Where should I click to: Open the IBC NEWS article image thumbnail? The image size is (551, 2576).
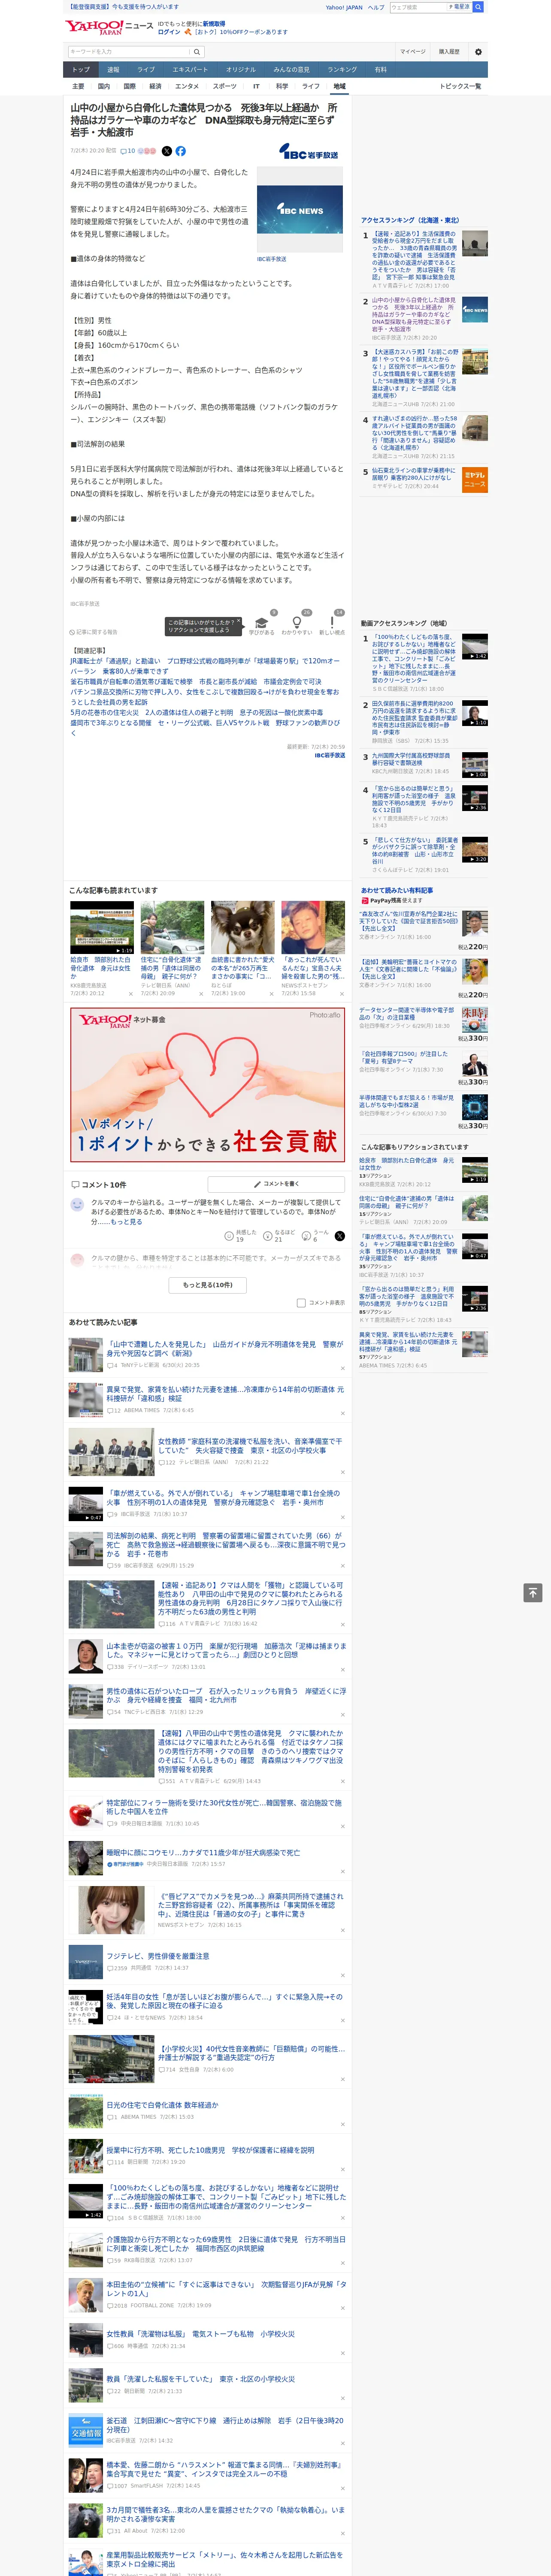coord(300,210)
